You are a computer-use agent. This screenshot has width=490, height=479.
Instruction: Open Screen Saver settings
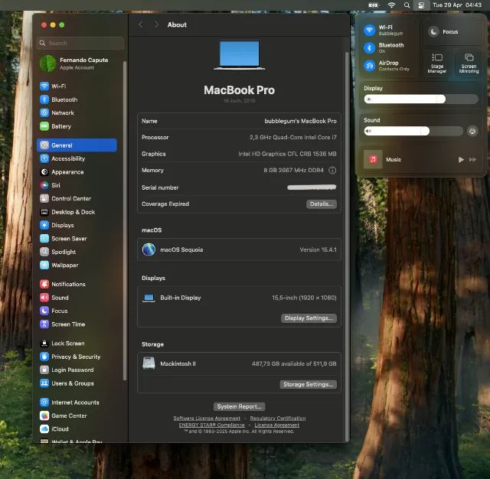click(77, 239)
